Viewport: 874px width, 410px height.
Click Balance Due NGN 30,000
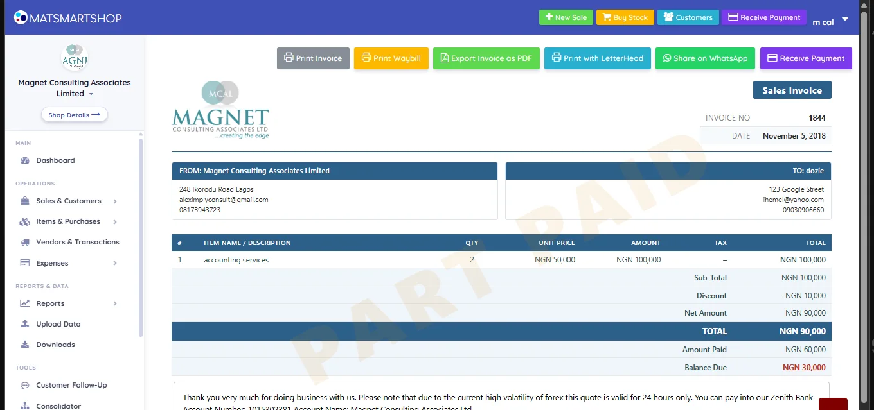pyautogui.click(x=804, y=368)
